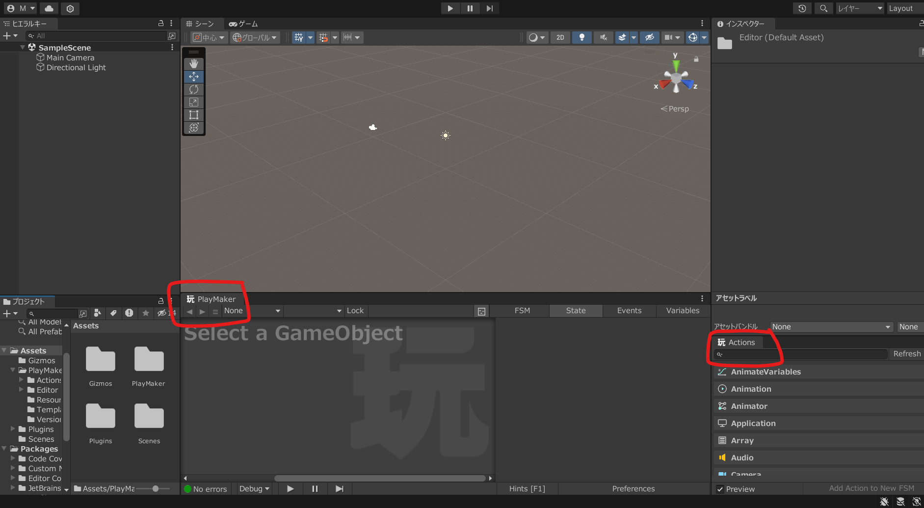Click search by type icon in Project

click(98, 313)
